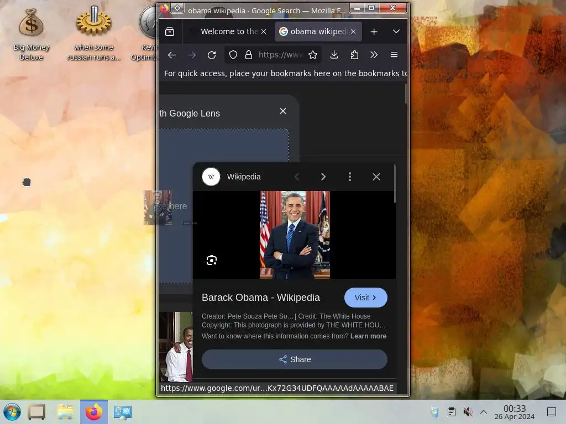Open the clipboard tray icon
Screen dimensions: 566x424
(x=451, y=412)
